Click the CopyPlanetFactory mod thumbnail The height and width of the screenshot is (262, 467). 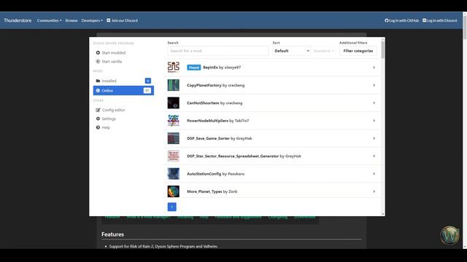pyautogui.click(x=174, y=85)
